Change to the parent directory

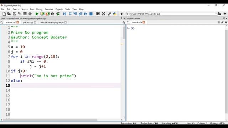pos(225,14)
